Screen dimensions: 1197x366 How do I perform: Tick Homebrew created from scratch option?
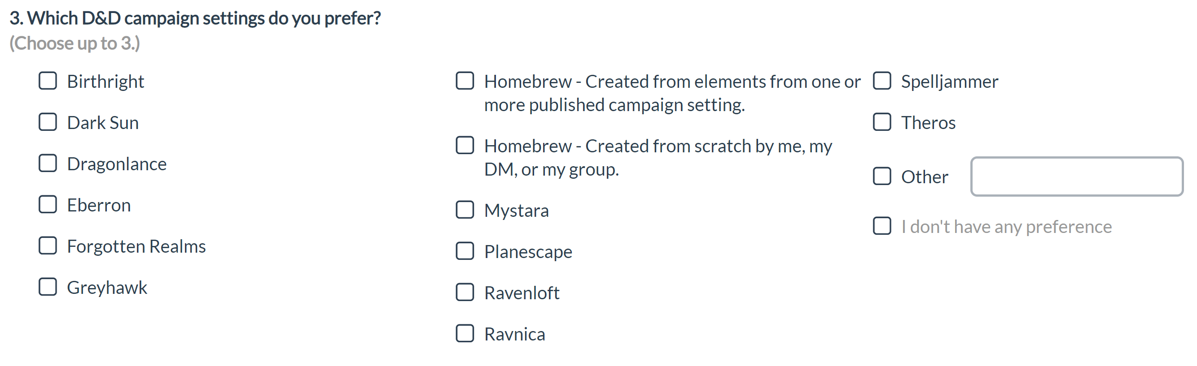point(465,145)
